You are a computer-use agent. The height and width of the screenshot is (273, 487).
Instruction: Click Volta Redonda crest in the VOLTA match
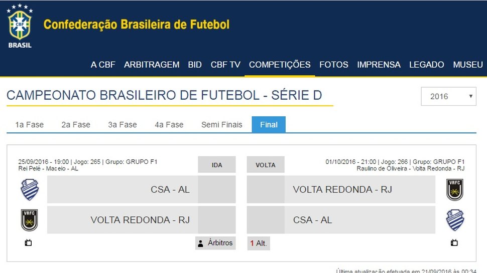pyautogui.click(x=455, y=189)
